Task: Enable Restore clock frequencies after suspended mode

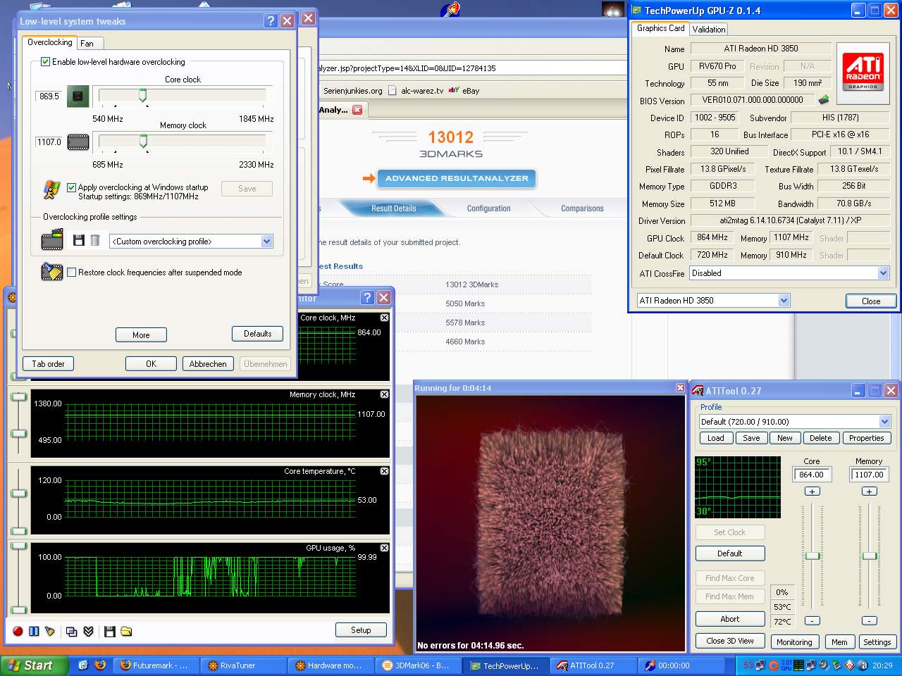Action: tap(71, 273)
